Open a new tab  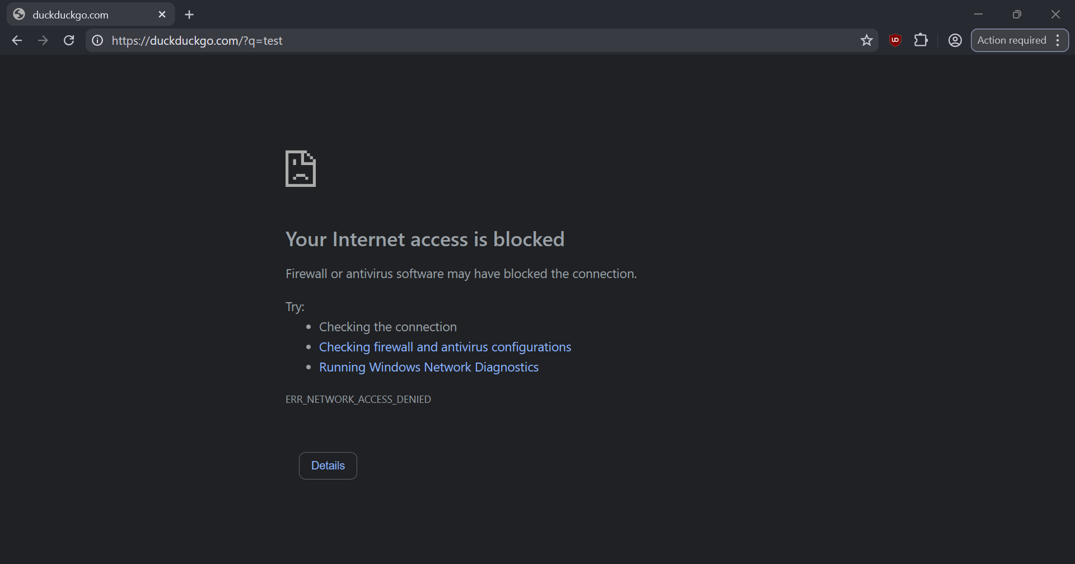click(189, 15)
